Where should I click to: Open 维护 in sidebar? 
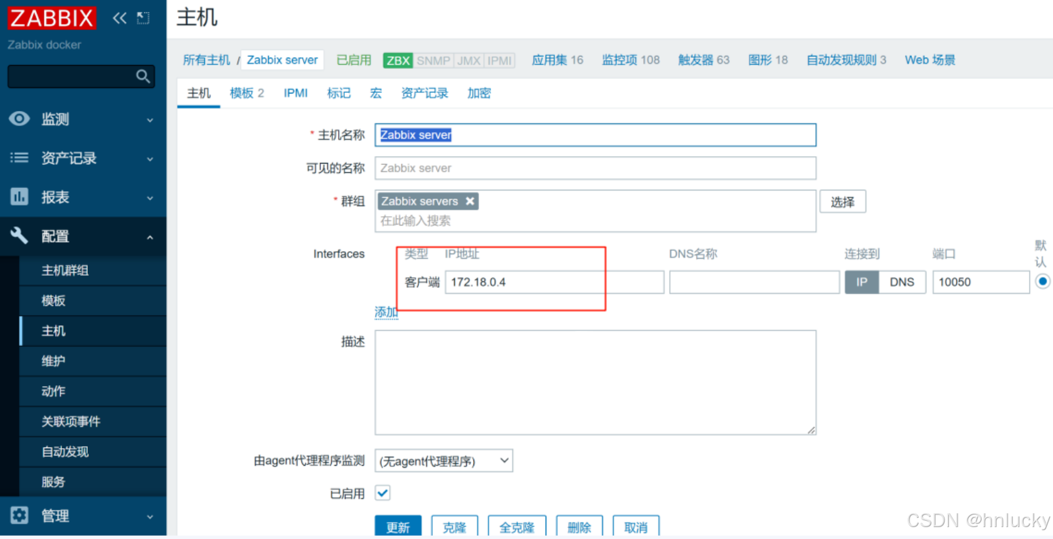[93, 360]
